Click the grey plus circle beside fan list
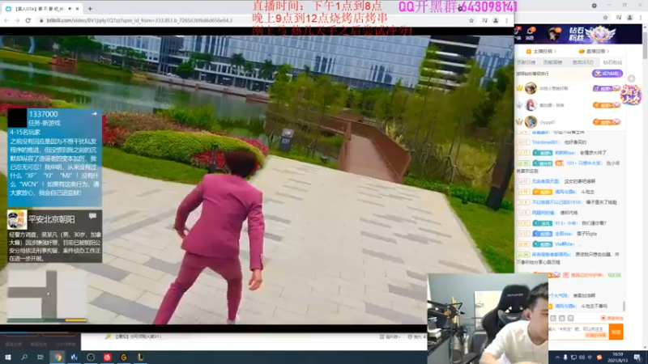Viewport: 648px width, 364px height. pos(631,78)
